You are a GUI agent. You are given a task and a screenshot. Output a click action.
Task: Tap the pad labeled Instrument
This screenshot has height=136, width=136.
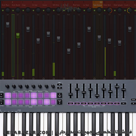tap(21, 102)
